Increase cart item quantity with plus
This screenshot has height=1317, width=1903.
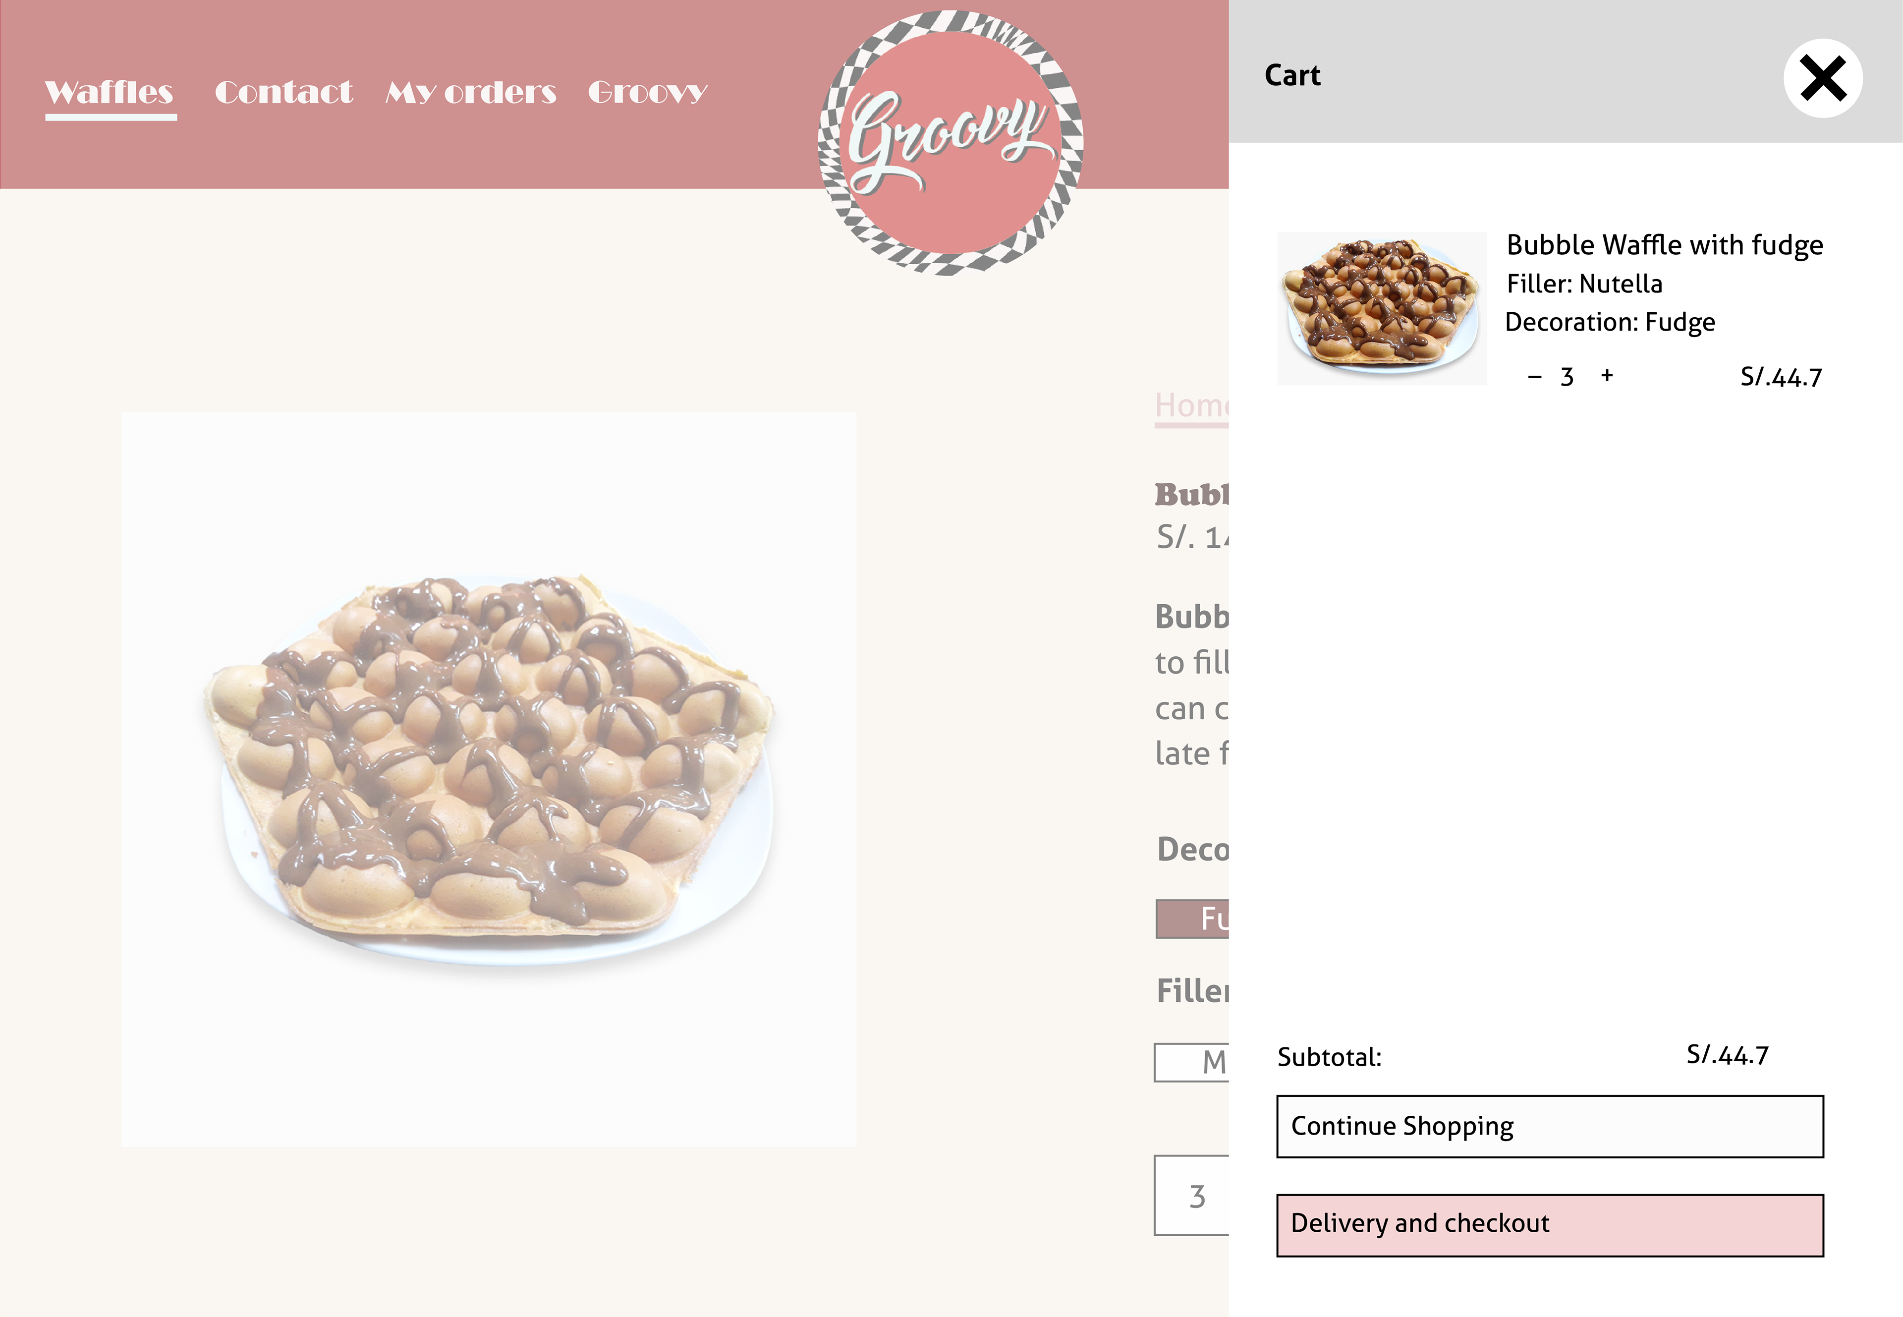click(1607, 376)
